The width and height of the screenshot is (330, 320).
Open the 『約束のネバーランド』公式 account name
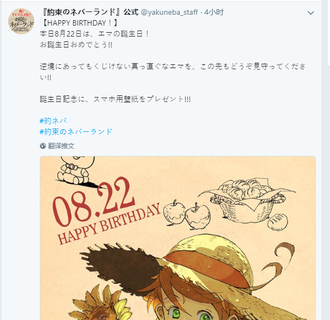[90, 12]
